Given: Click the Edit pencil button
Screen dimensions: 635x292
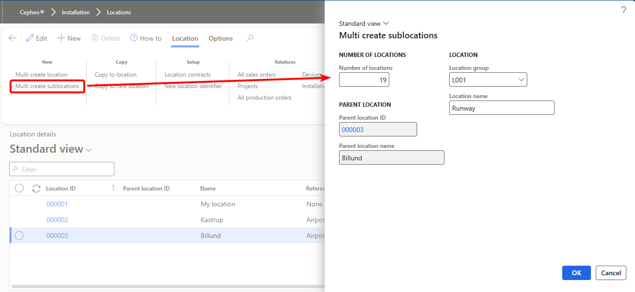Looking at the screenshot, I should 37,38.
